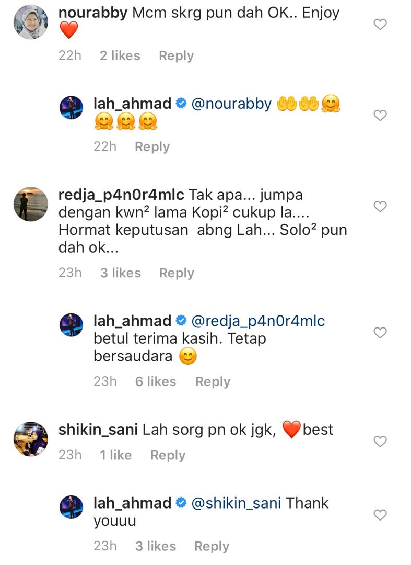The image size is (411, 565).
Task: View the 6 likes on lah_ahmad's reply
Action: 156,381
